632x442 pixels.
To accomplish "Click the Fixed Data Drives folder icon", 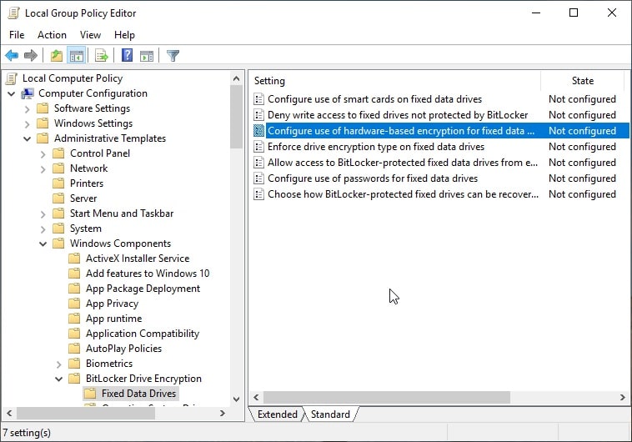I will click(90, 394).
